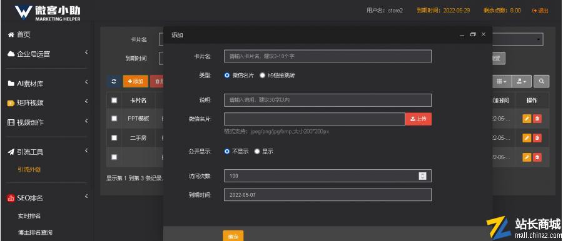Select 显示 for 公开显示
This screenshot has width=563, height=241.
256,151
